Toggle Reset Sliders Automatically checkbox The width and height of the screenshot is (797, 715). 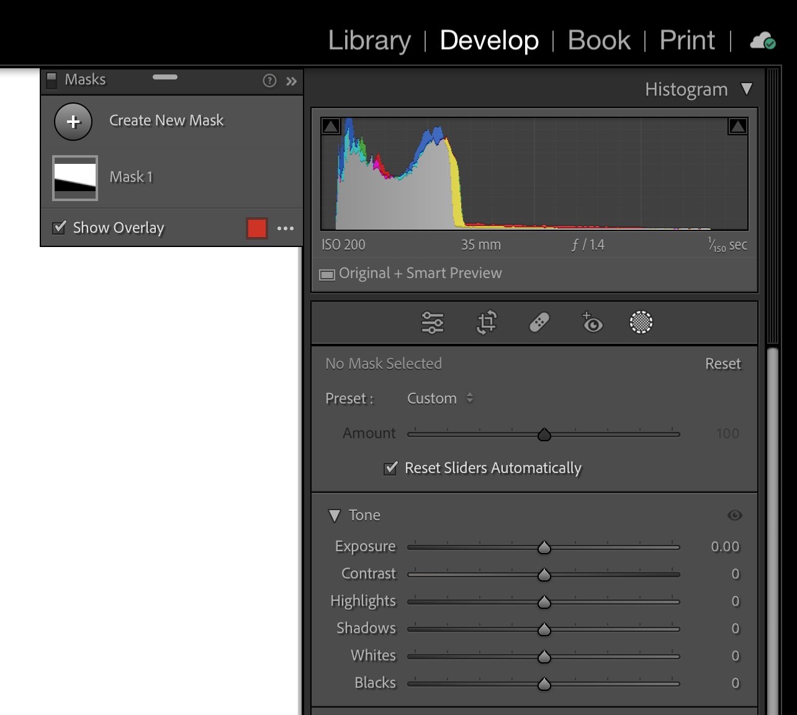tap(390, 468)
